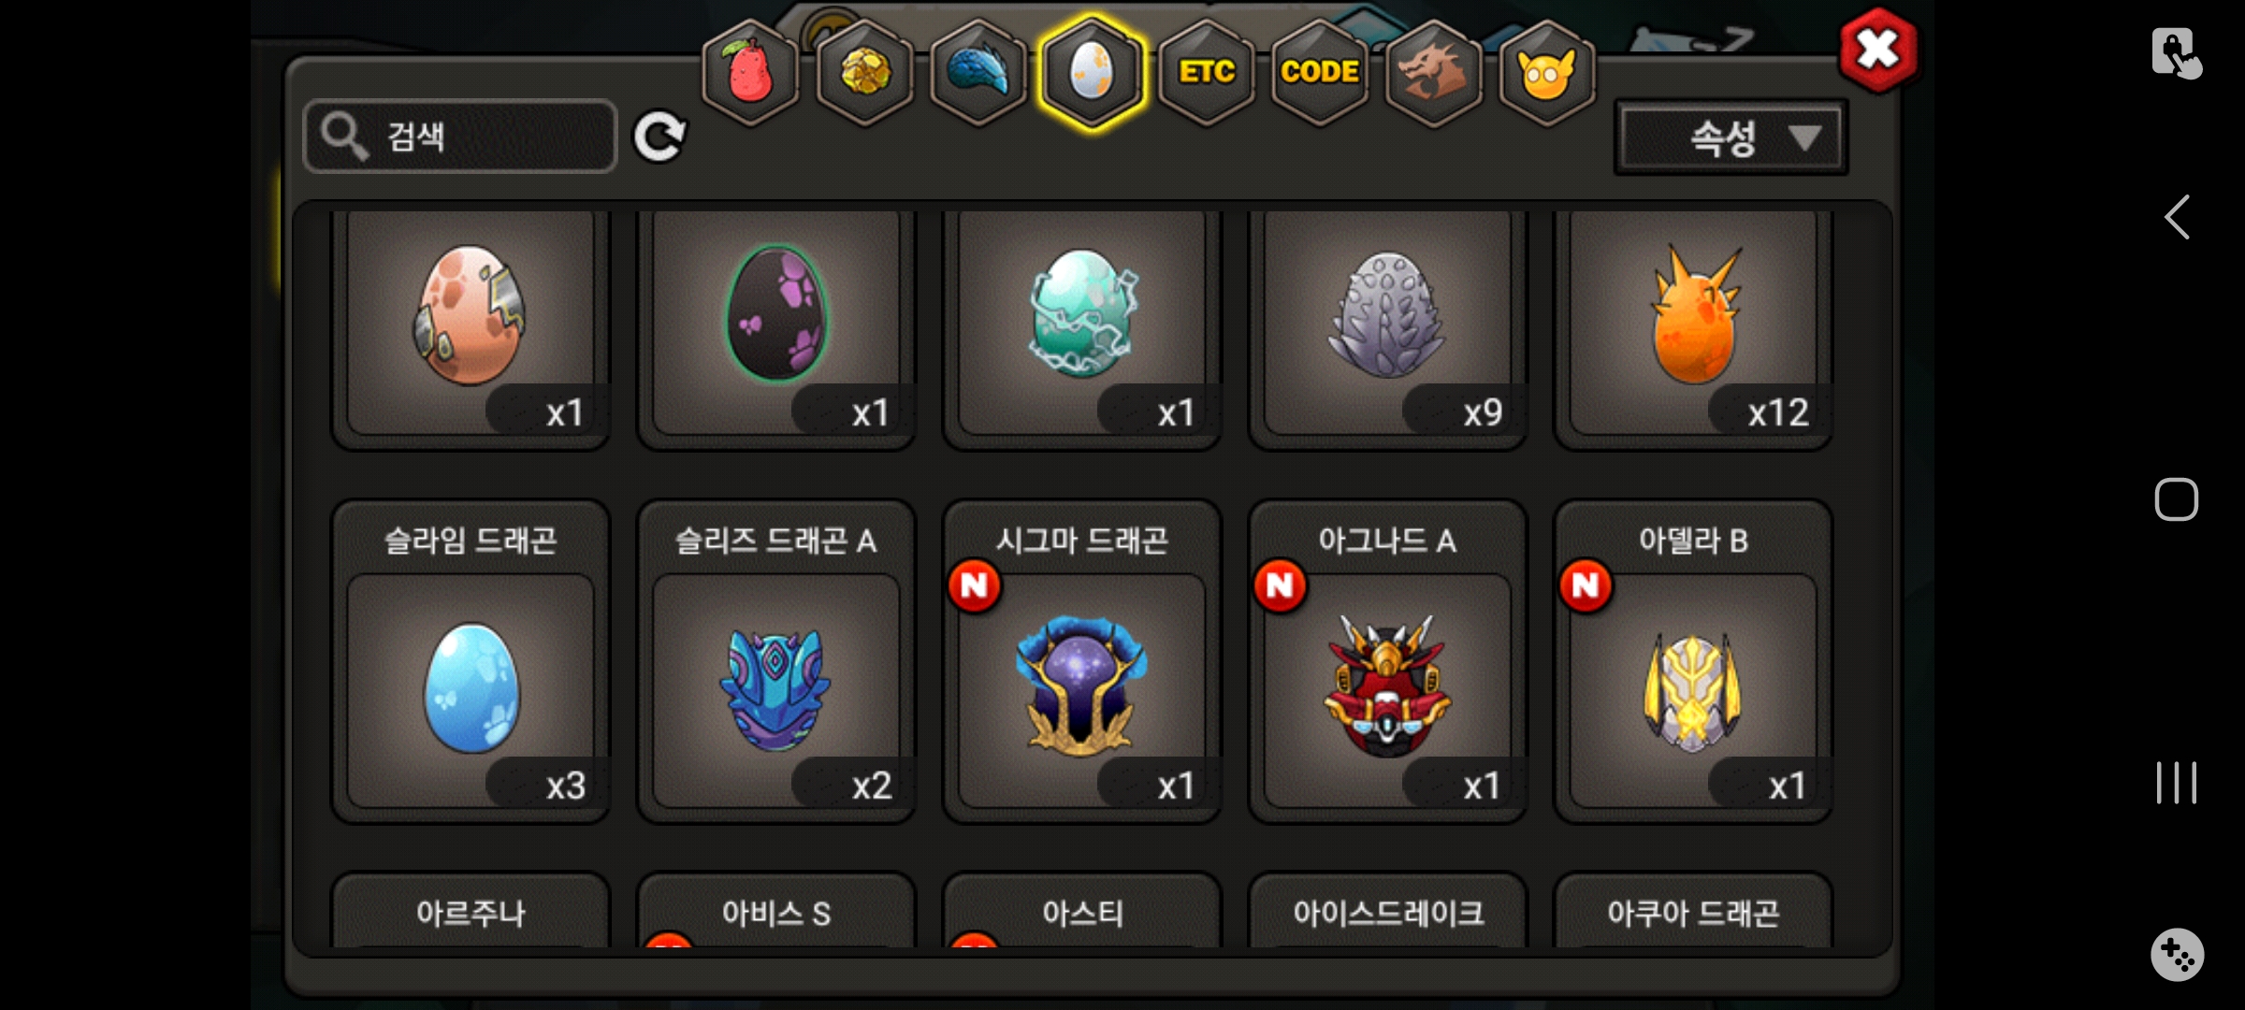Select the 슬리즈 드래곤 A egg
The width and height of the screenshot is (2245, 1010).
pyautogui.click(x=776, y=662)
